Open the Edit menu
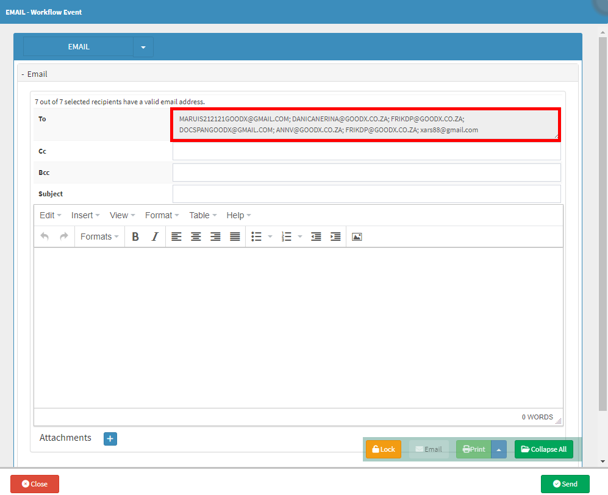 pos(51,215)
